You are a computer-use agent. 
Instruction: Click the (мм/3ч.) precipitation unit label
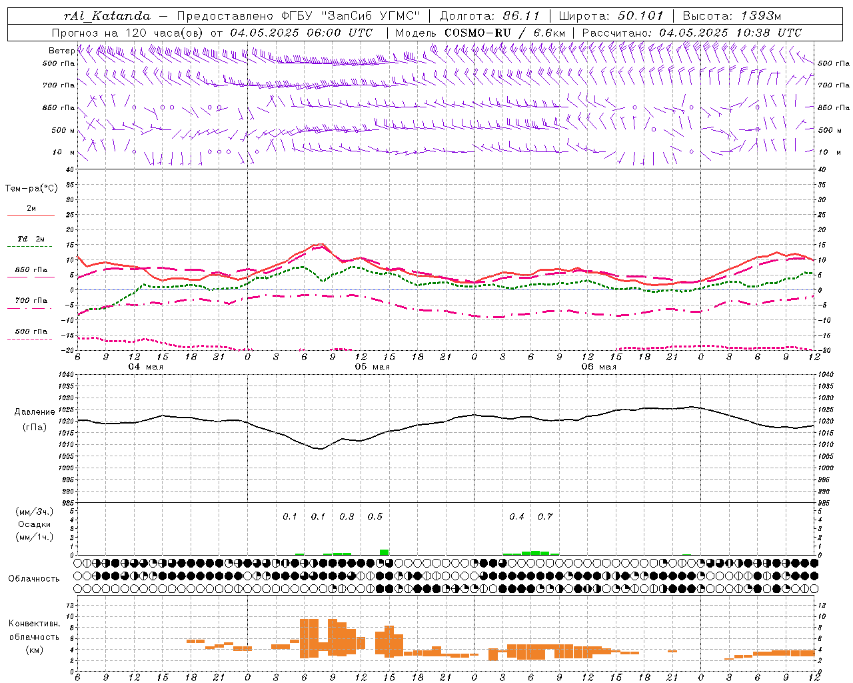[x=35, y=512]
